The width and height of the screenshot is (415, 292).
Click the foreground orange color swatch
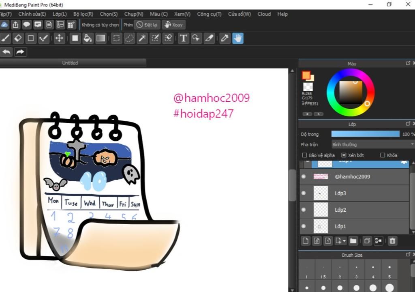[306, 75]
